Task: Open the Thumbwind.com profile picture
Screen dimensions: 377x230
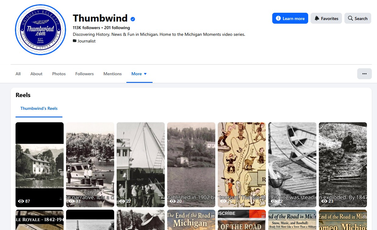Action: click(x=41, y=30)
